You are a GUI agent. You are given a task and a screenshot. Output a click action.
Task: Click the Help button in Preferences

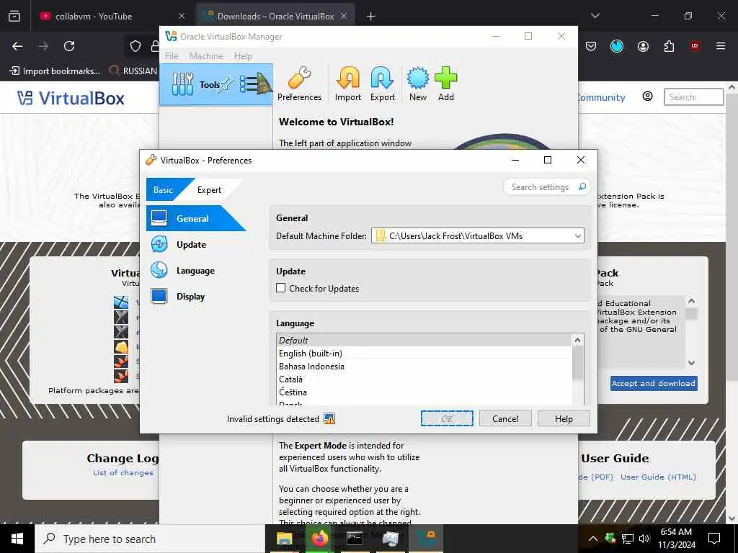pos(564,418)
